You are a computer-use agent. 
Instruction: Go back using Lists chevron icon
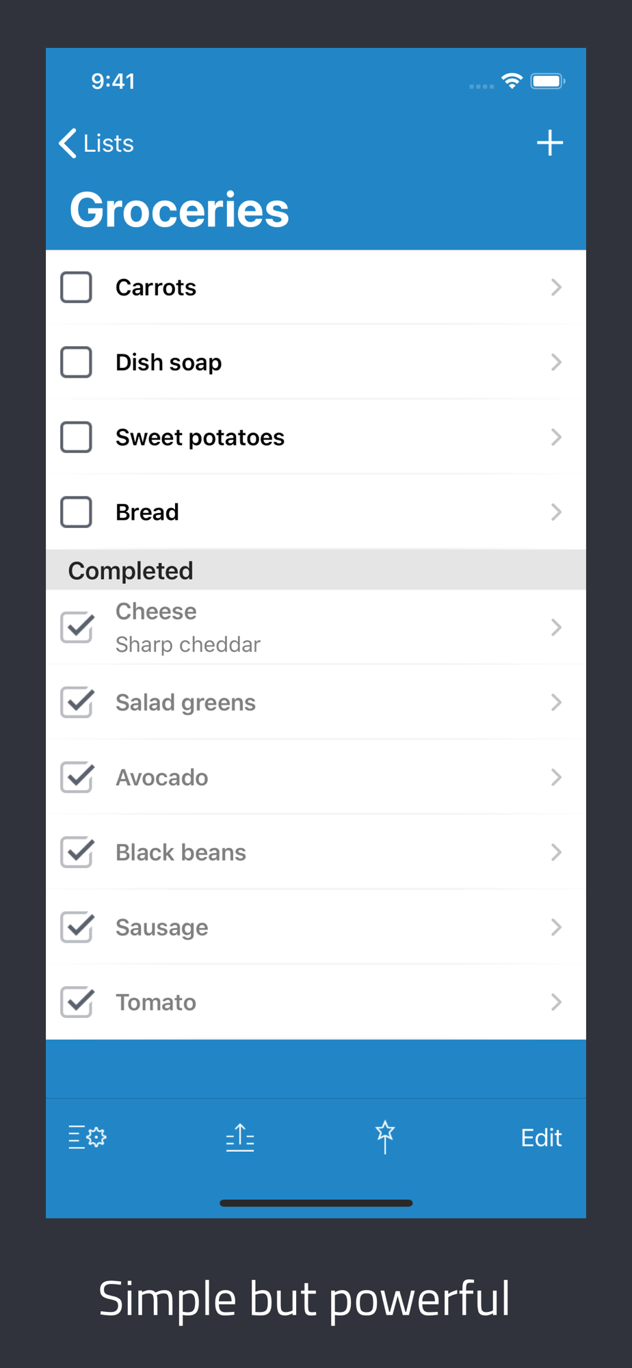point(68,143)
